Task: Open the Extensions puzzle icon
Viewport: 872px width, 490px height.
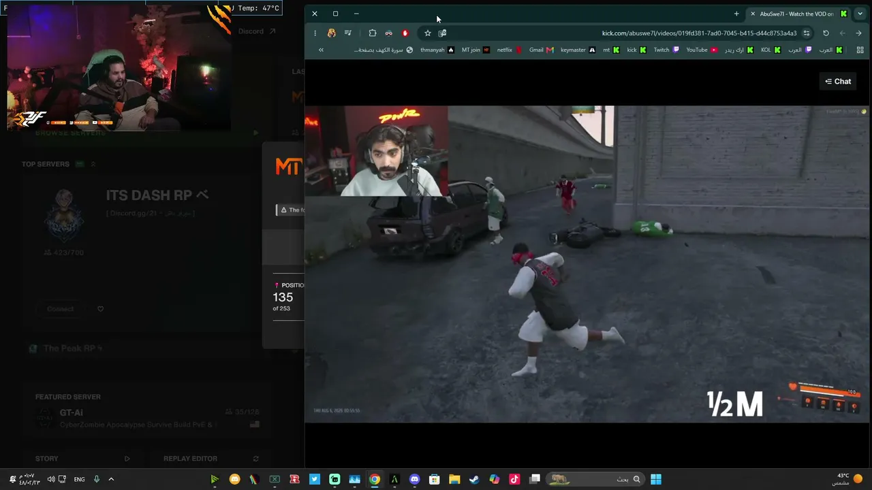Action: (x=373, y=33)
